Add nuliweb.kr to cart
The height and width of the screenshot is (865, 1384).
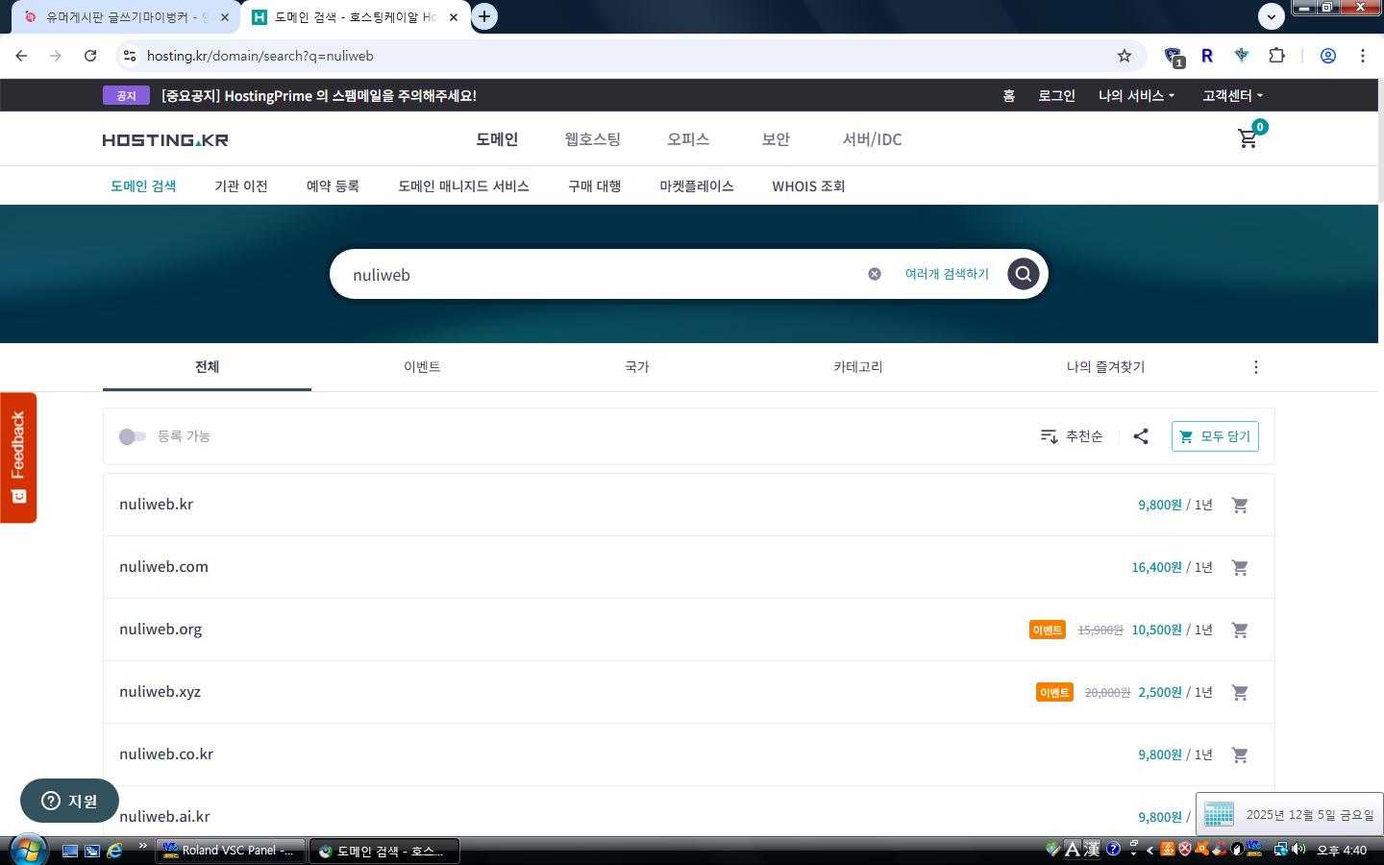pos(1240,505)
